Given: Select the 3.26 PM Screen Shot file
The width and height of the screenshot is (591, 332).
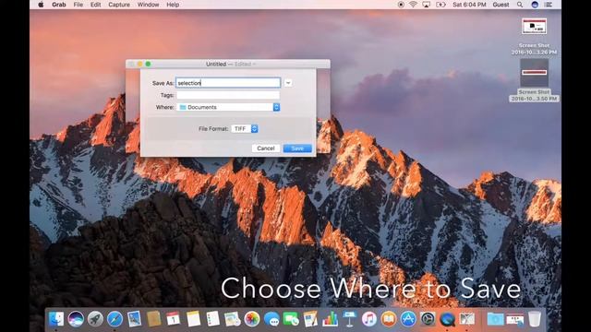Looking at the screenshot, I should pyautogui.click(x=534, y=36).
